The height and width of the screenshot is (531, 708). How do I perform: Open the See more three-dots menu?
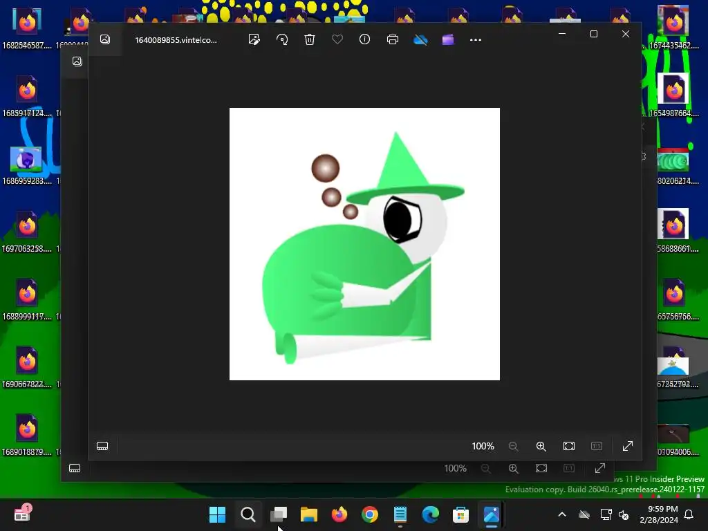point(476,39)
